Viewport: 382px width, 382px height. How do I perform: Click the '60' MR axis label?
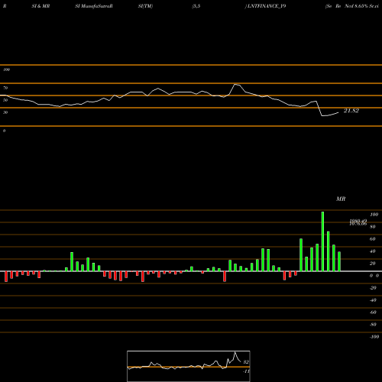[x=373, y=239]
